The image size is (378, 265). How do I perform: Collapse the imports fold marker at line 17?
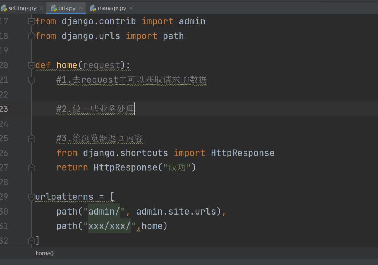point(31,22)
